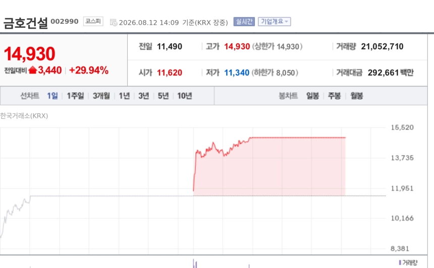
Task: Click the red intraday price line
Action: click(x=298, y=138)
